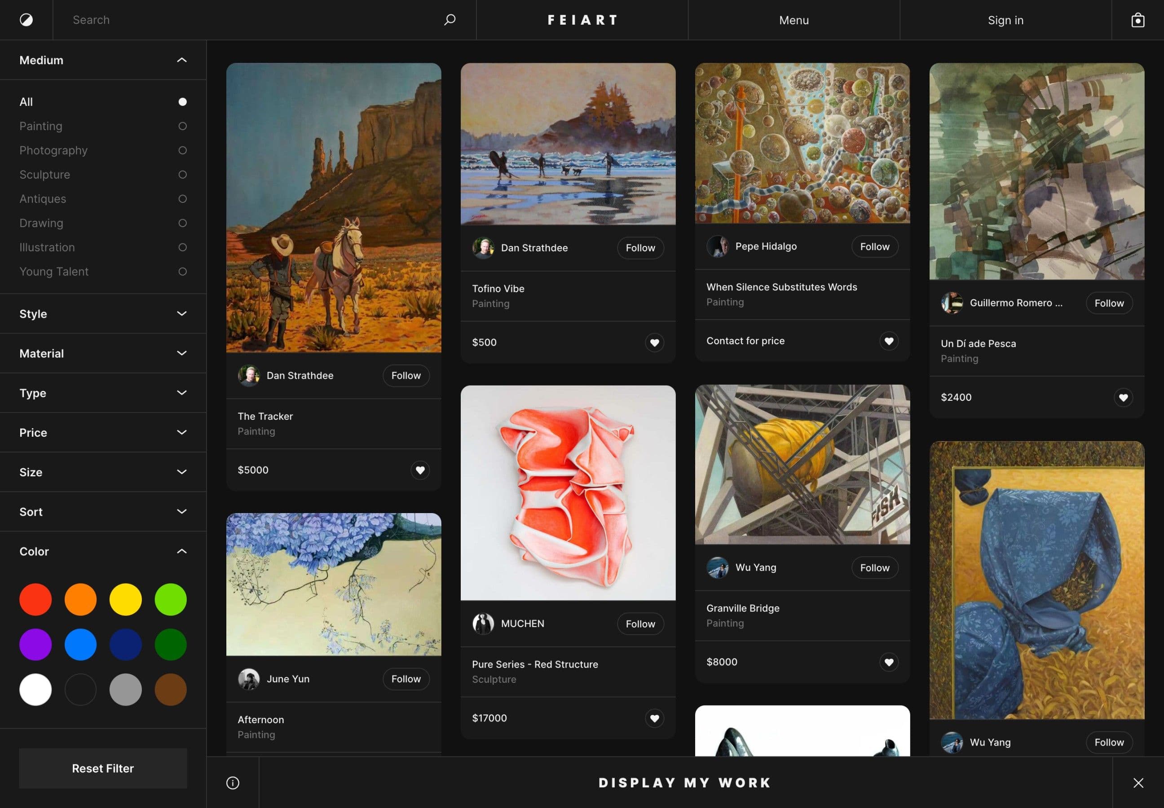
Task: Click the heart icon on Granville Bridge
Action: 889,662
